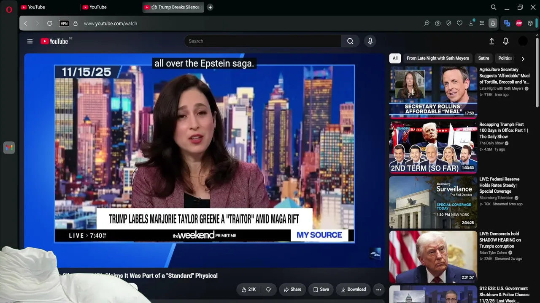Open Opera easy setup sliders
Image resolution: width=540 pixels, height=303 pixels.
pos(482,24)
